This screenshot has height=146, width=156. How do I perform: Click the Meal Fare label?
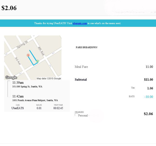pos(81,67)
